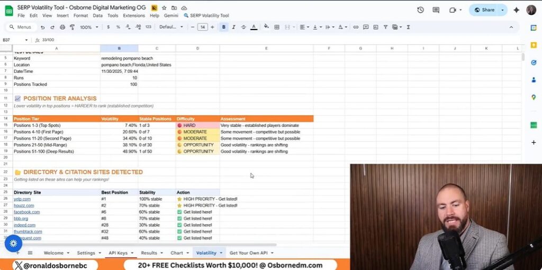Open bbb.org directory link
The width and height of the screenshot is (542, 270).
tap(21, 219)
